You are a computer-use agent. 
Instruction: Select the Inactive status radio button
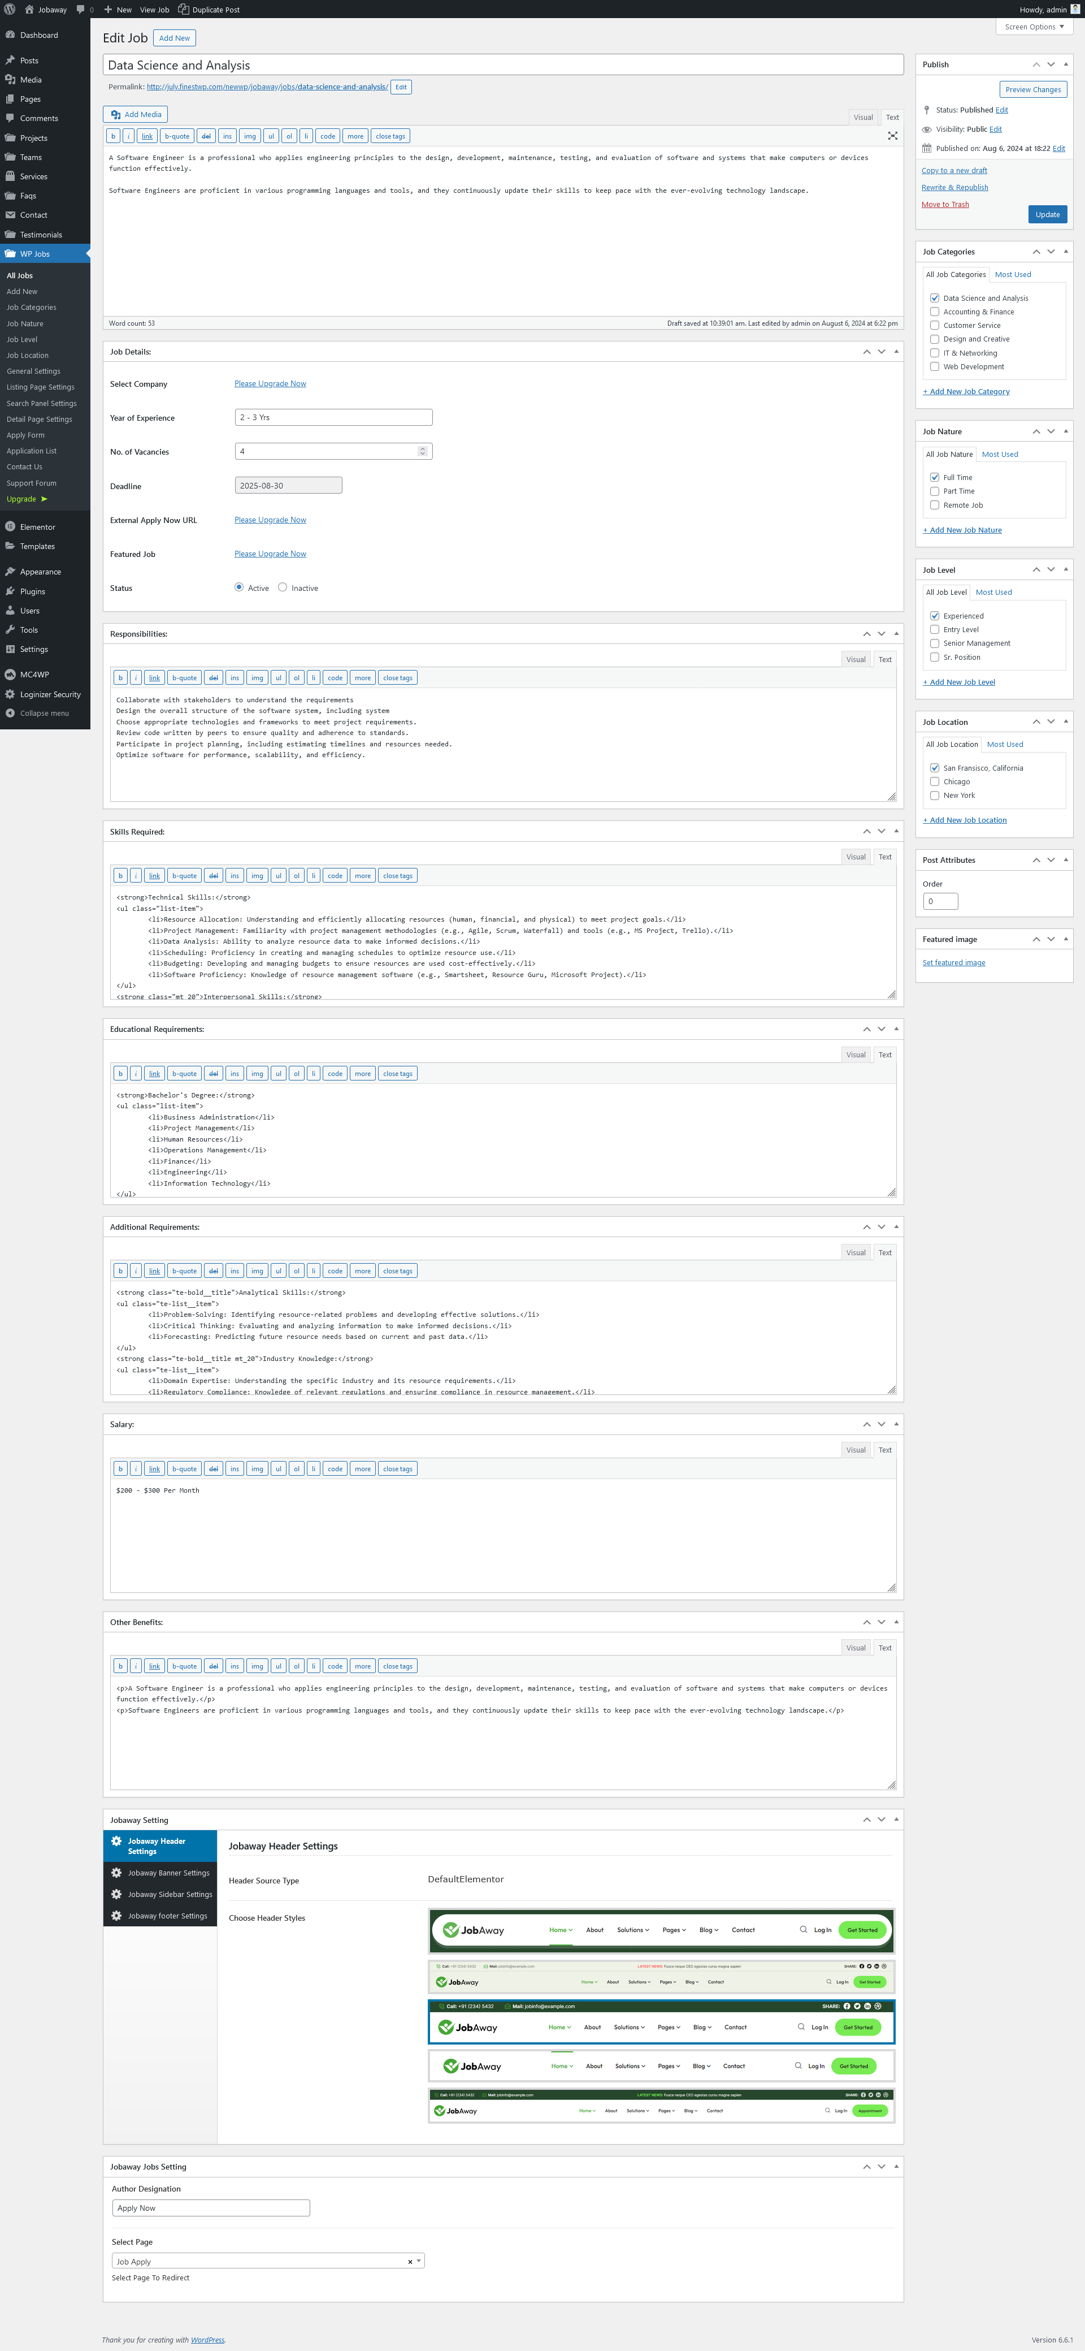coord(283,588)
